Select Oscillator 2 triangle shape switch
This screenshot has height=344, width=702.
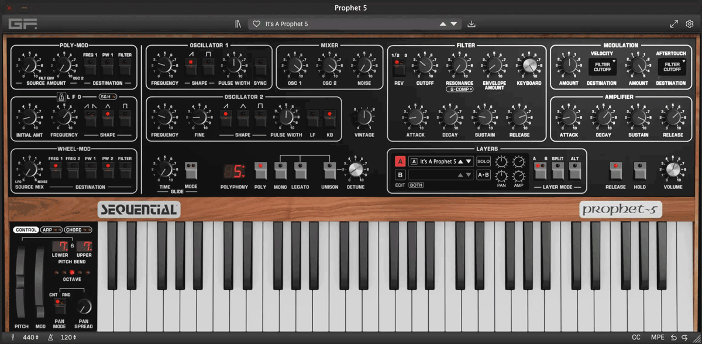click(243, 118)
